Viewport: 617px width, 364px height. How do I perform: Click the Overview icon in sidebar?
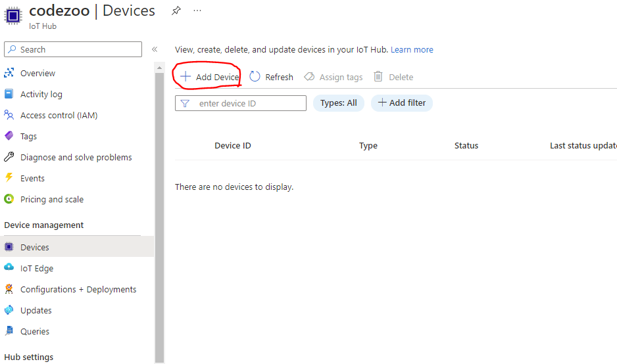9,73
